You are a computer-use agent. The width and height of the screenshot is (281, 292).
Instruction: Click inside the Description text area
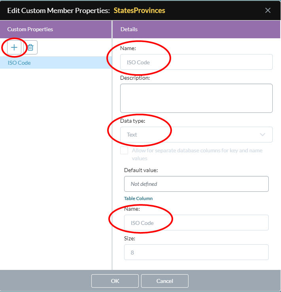(x=196, y=98)
